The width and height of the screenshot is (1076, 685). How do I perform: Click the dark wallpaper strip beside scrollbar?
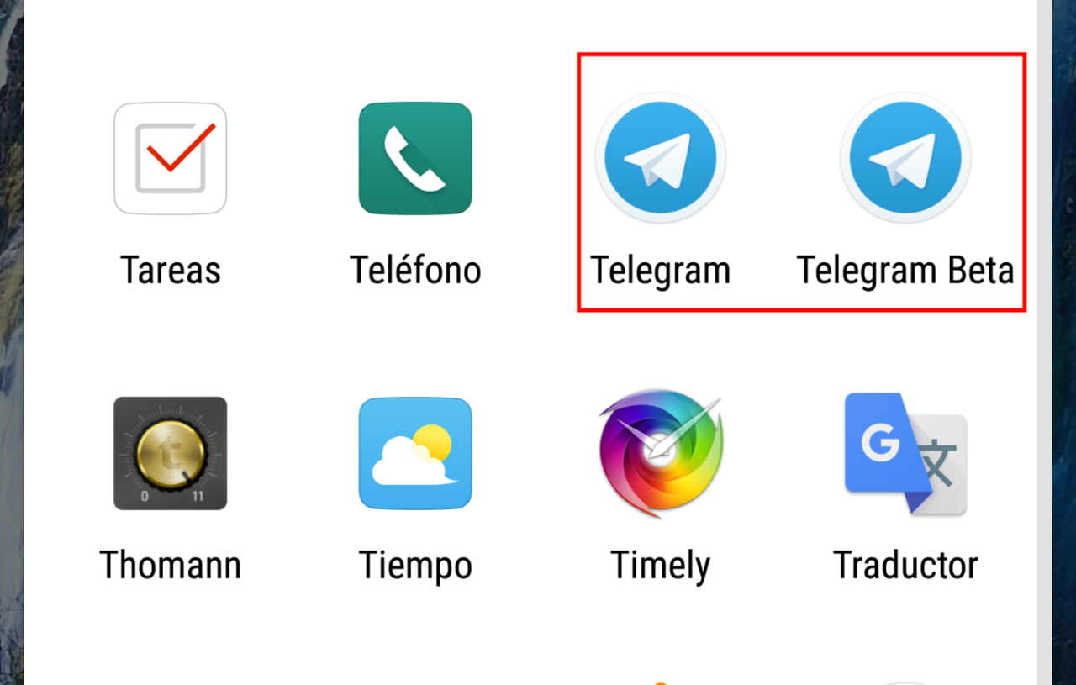pyautogui.click(x=1063, y=342)
